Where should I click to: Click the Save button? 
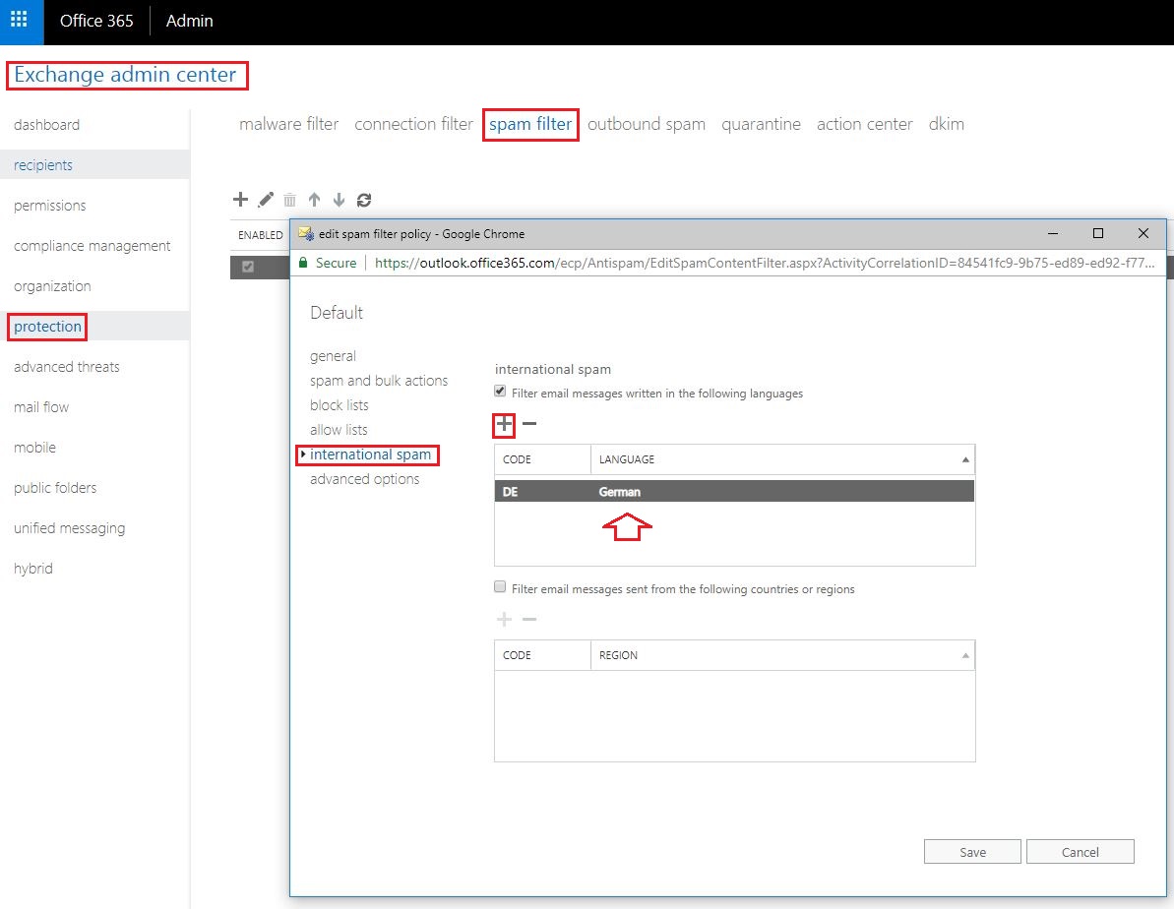(972, 852)
